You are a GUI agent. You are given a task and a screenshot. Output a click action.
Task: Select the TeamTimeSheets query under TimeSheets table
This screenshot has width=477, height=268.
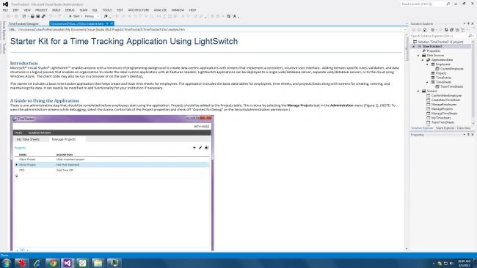[451, 87]
